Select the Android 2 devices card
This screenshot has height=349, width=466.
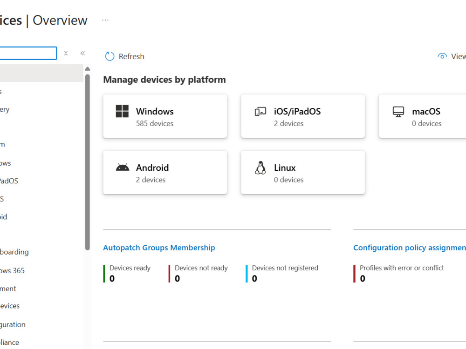coord(165,173)
